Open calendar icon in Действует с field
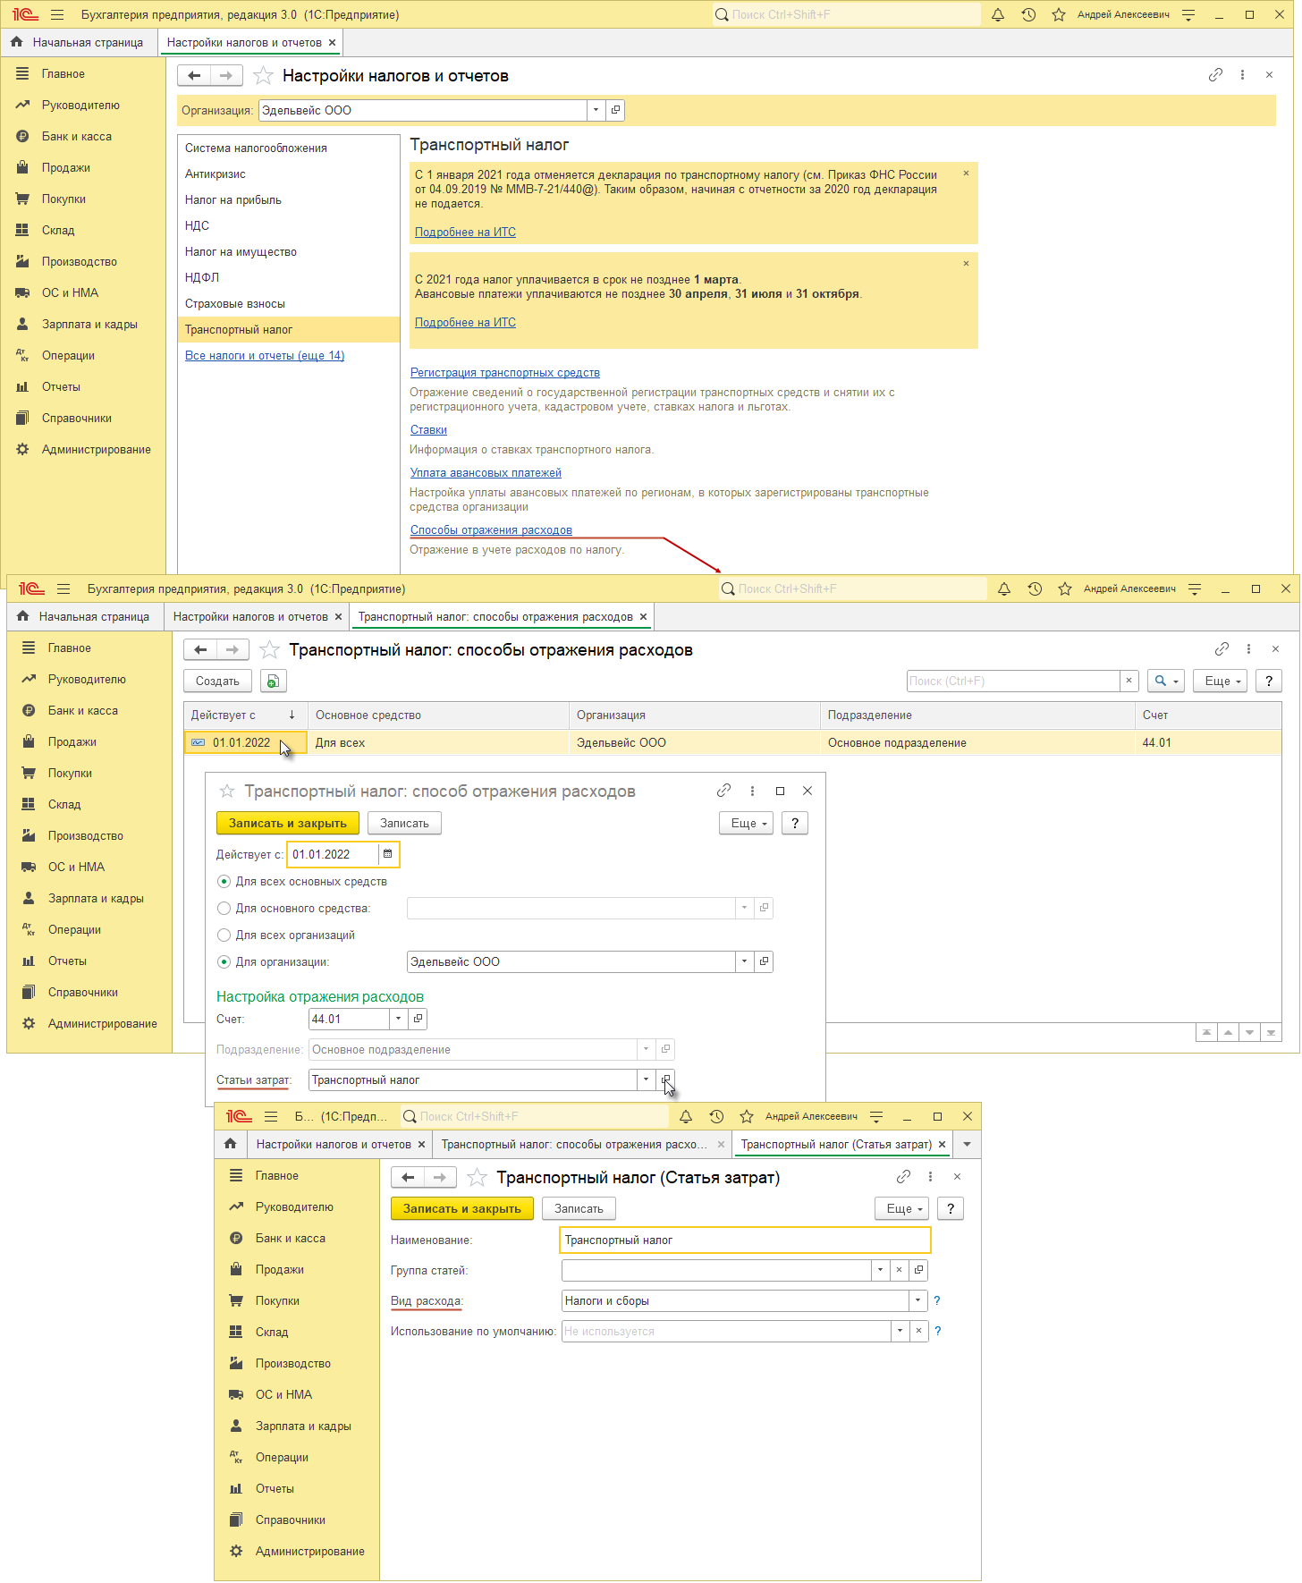Screen dimensions: 1302x1583 387,854
